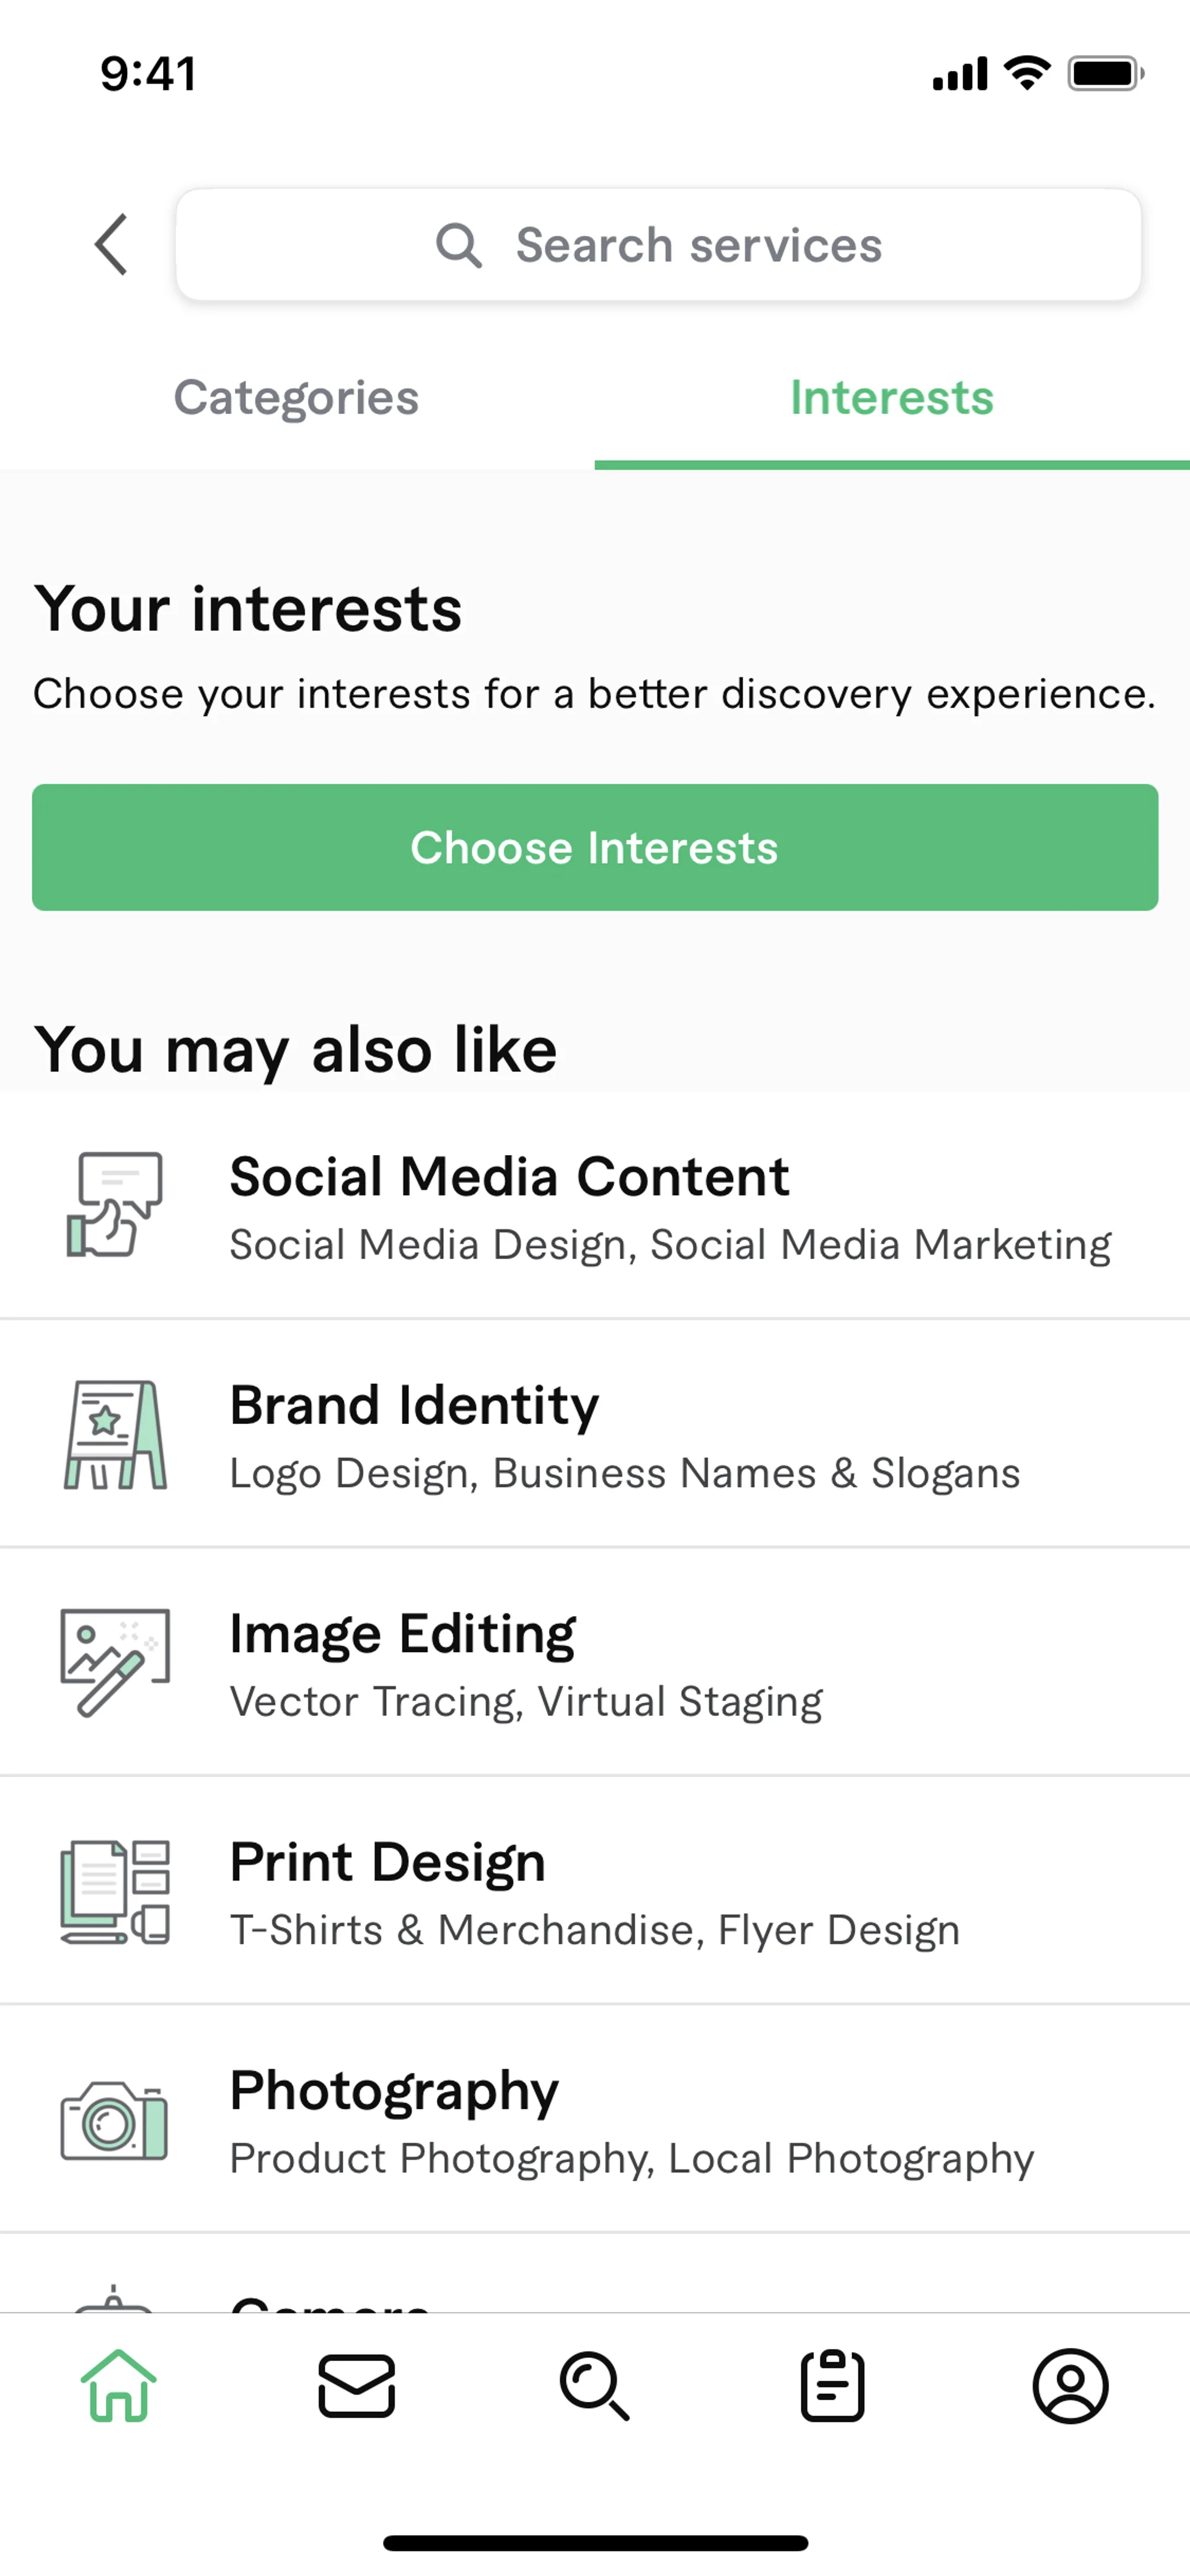Viewport: 1190px width, 2576px height.
Task: Click the magnifier icon in search bar
Action: 459,245
